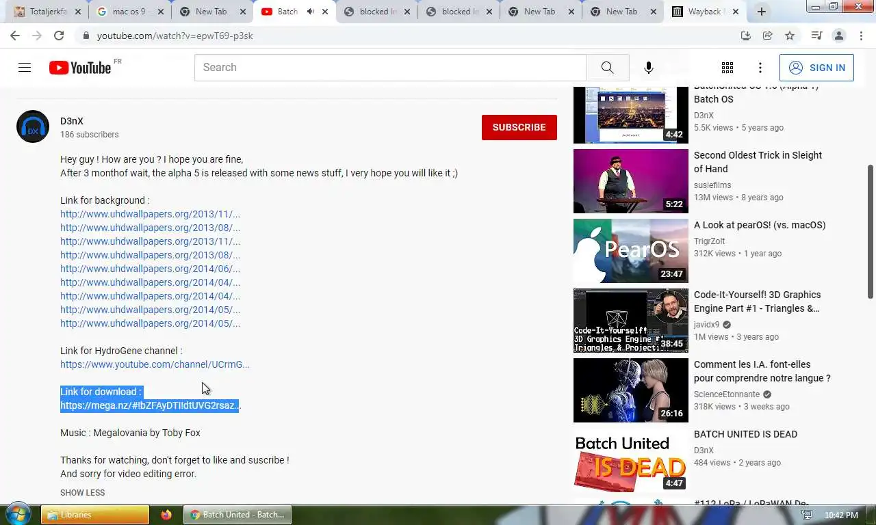Viewport: 876px width, 525px height.
Task: Open the Chrome profile avatar
Action: pos(839,36)
